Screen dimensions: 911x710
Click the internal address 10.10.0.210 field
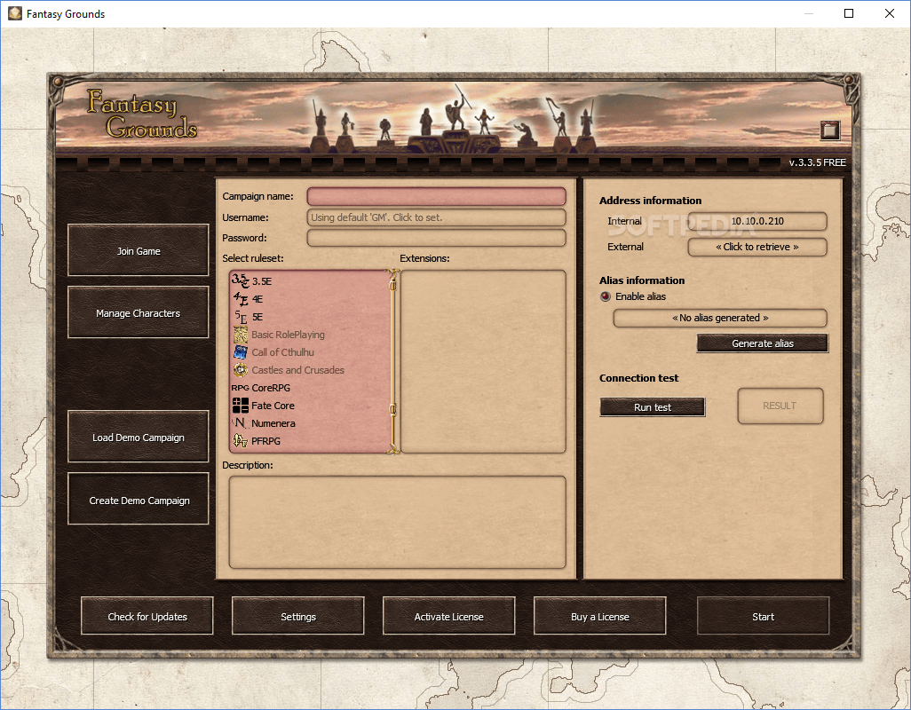757,221
